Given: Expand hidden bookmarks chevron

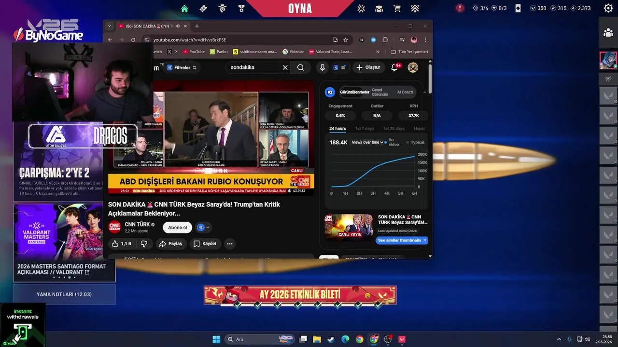Looking at the screenshot, I should click(378, 52).
